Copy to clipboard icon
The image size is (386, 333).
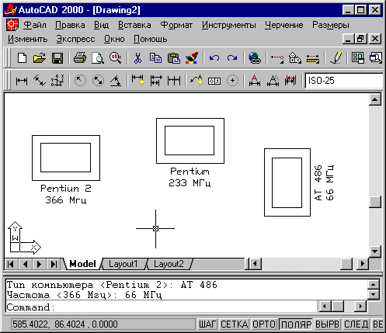[155, 58]
